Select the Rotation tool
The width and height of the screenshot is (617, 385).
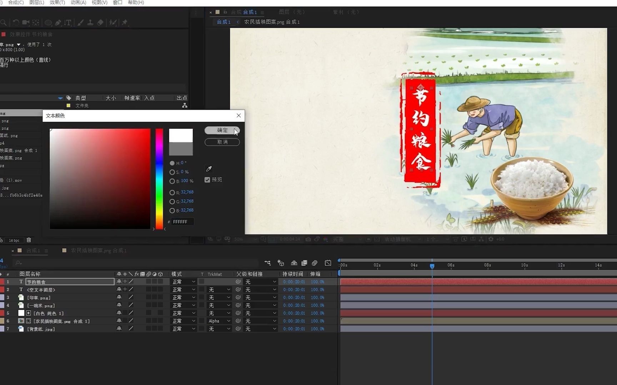16,22
